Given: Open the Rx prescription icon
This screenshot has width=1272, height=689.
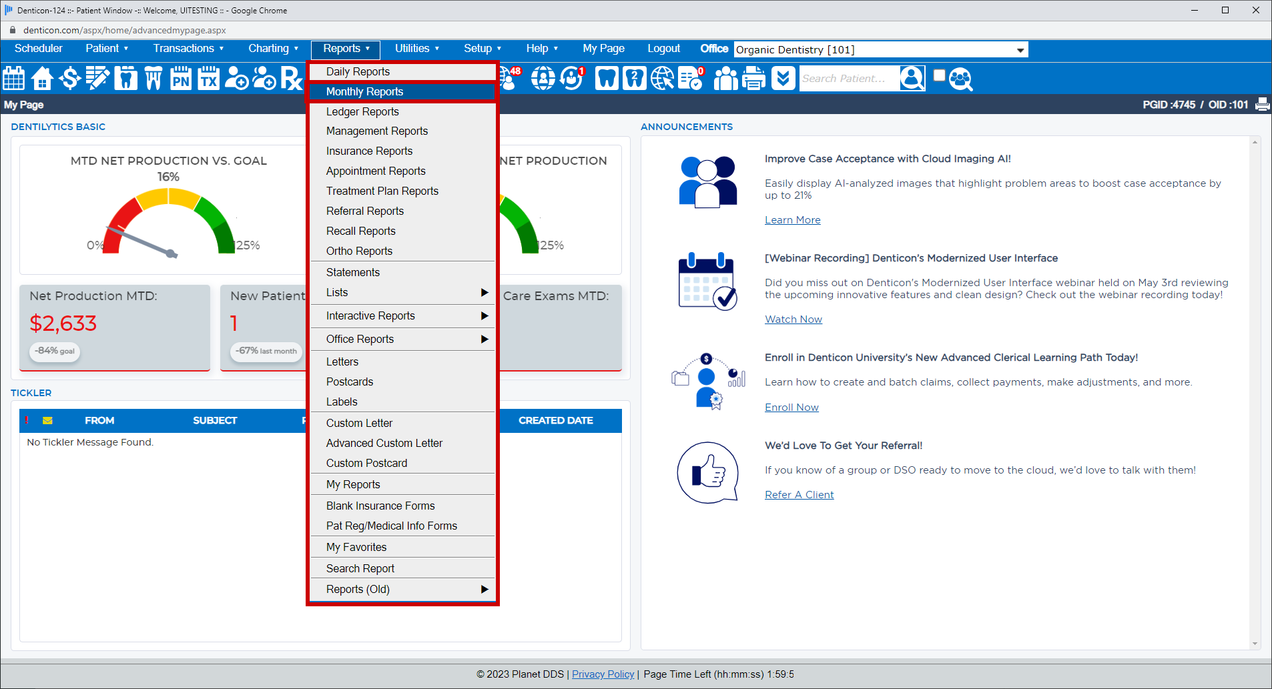Looking at the screenshot, I should tap(292, 78).
